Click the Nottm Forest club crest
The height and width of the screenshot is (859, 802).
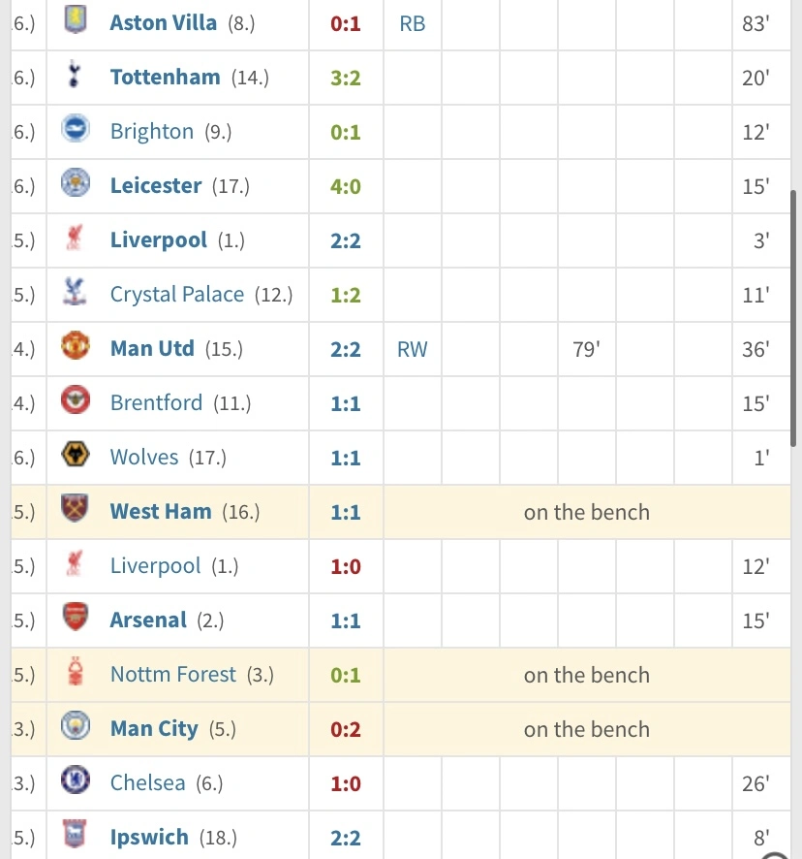point(76,674)
